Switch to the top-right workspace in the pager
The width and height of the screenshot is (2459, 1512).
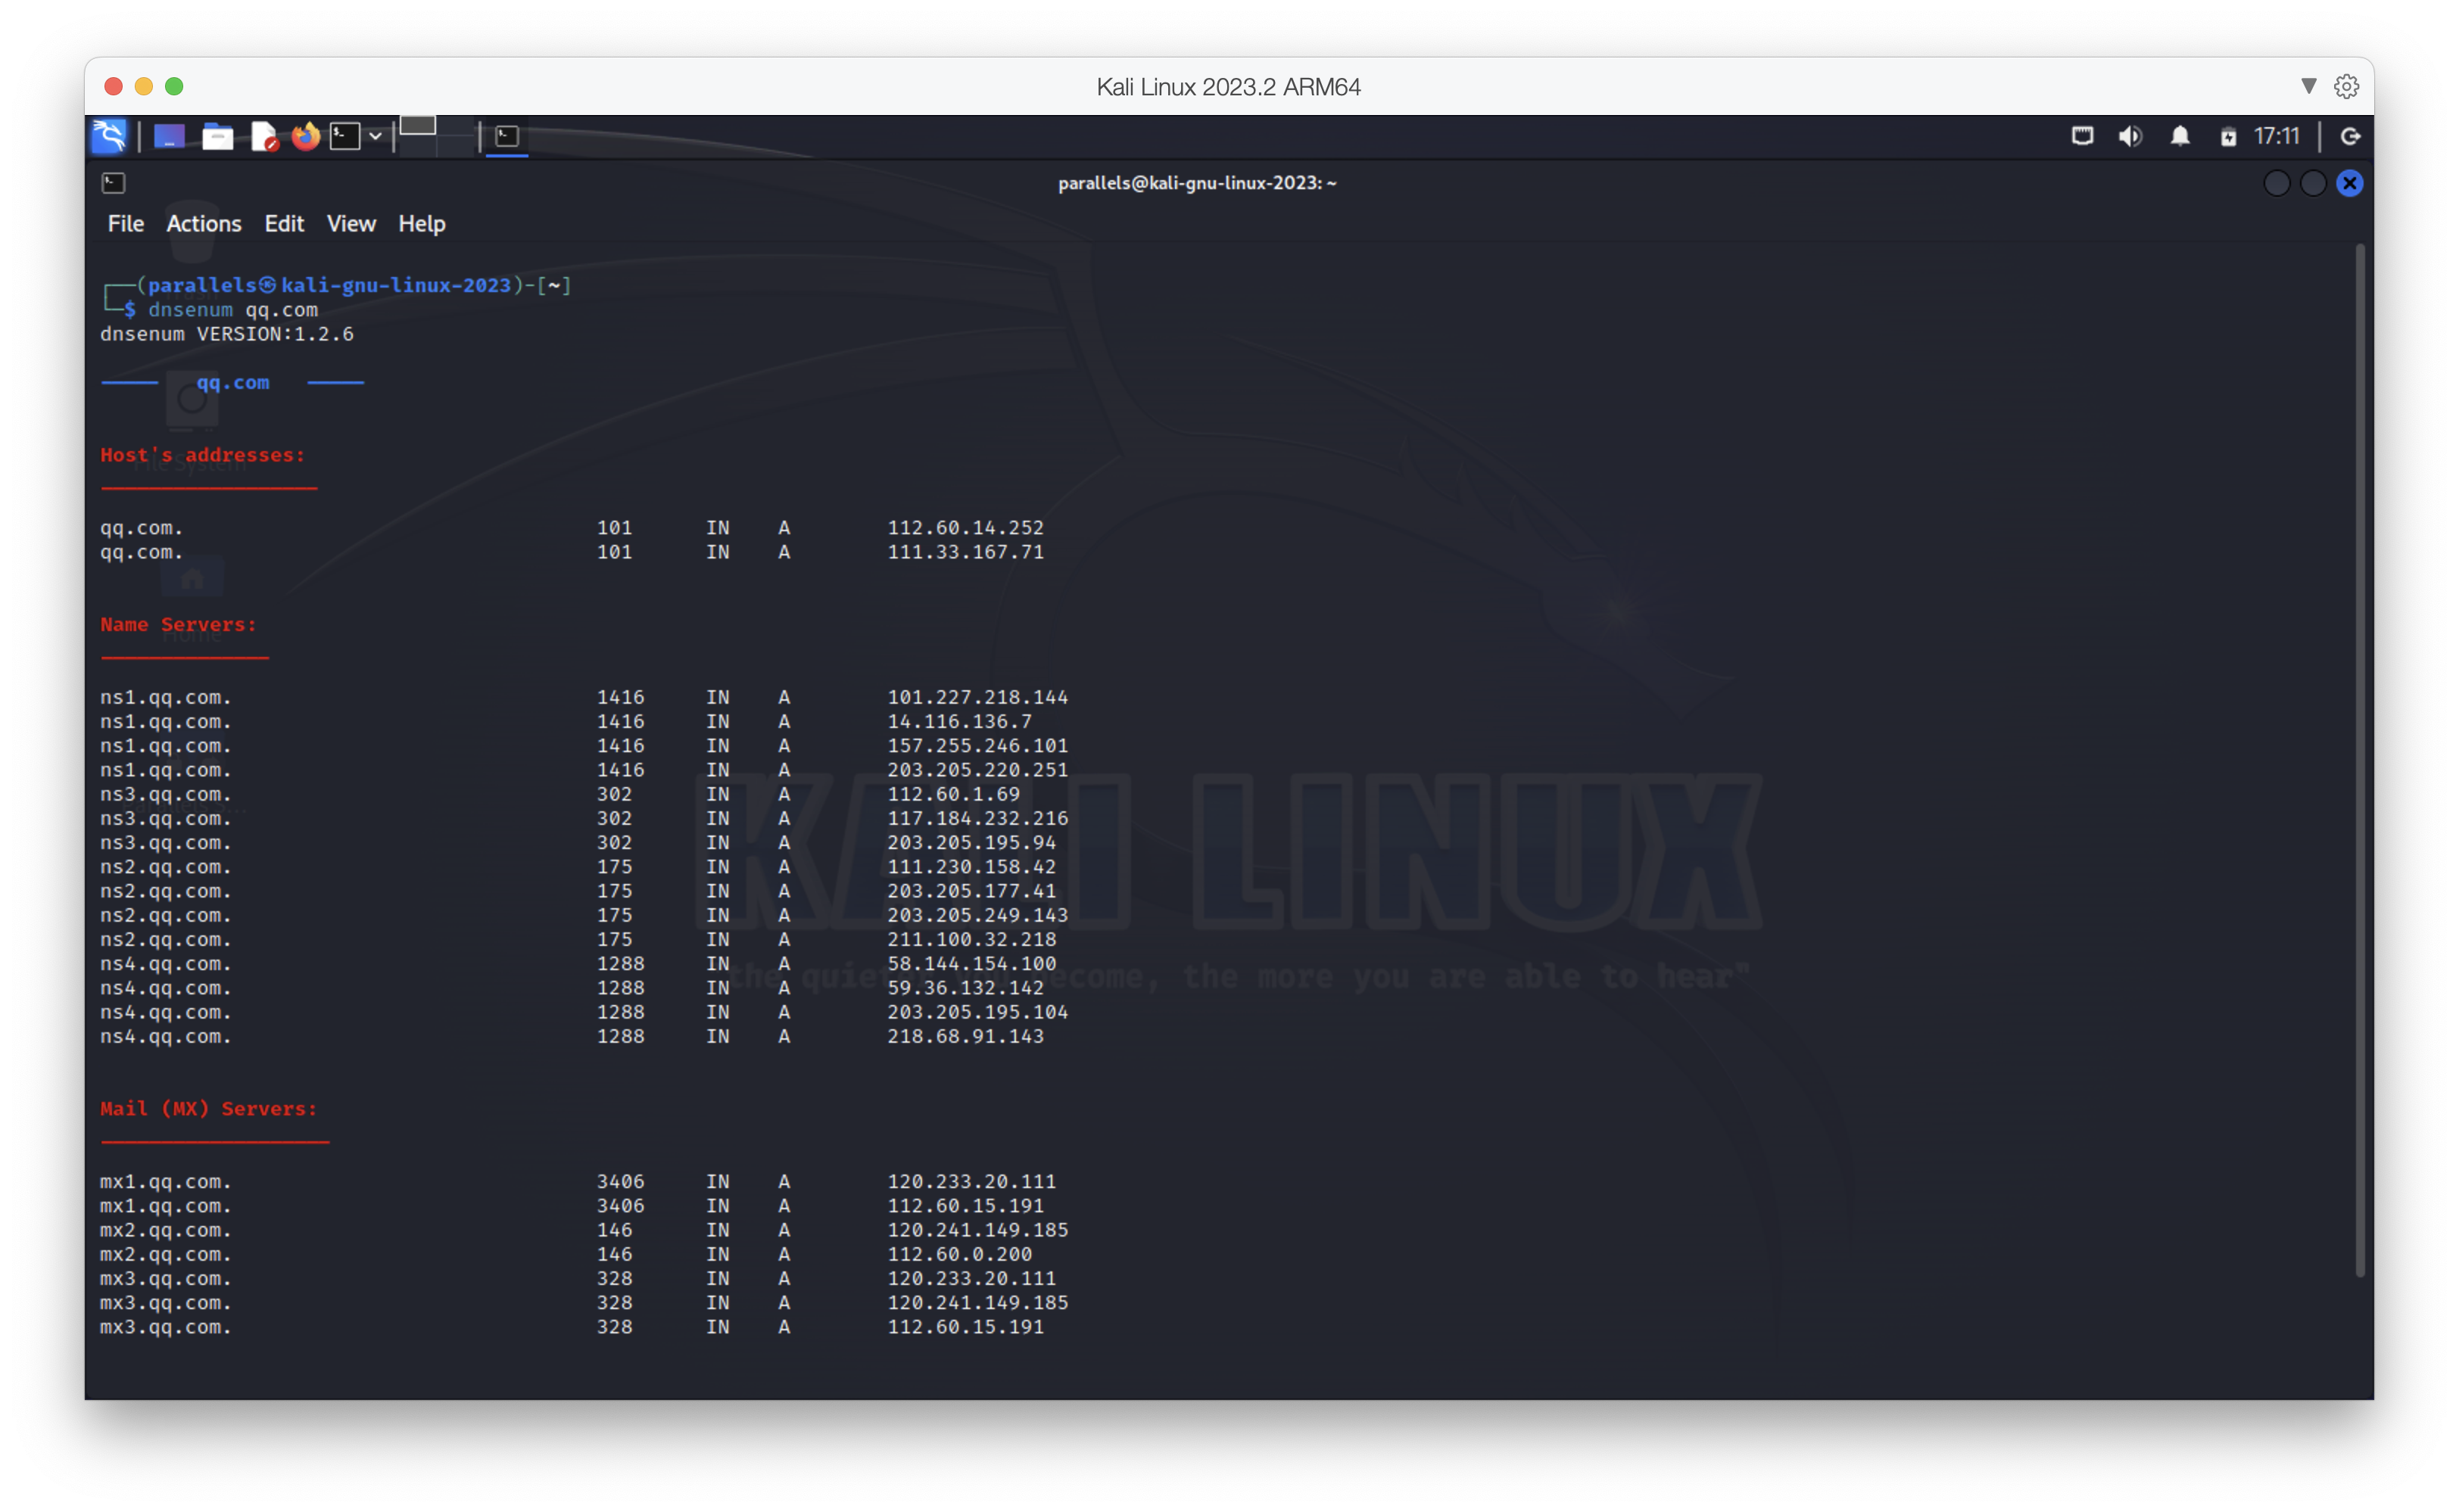(457, 125)
